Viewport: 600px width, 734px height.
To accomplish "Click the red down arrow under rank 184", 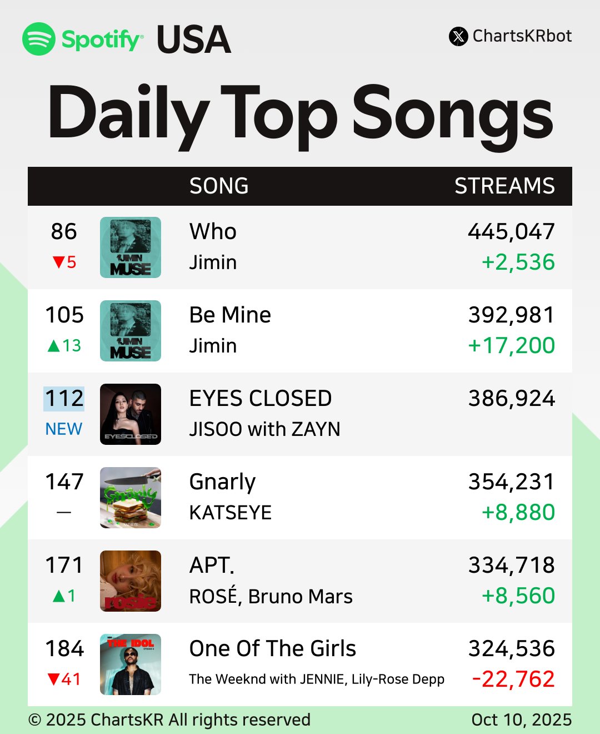I will (x=54, y=679).
